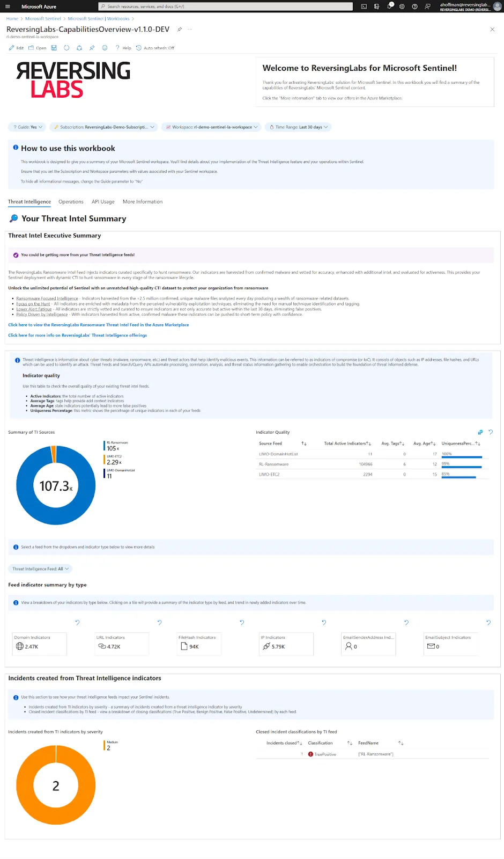Open more info on Threat Intelligence offerings link
This screenshot has height=859, width=504.
click(77, 335)
